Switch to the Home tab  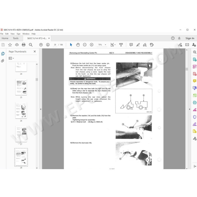[x=5, y=38]
